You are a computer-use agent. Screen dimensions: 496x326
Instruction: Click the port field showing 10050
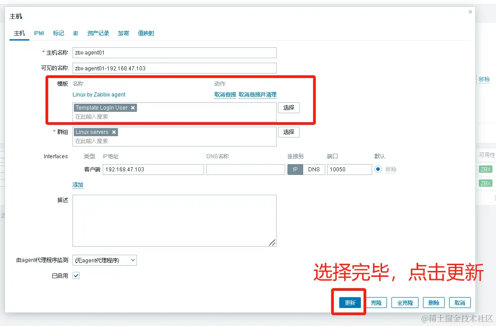(349, 170)
